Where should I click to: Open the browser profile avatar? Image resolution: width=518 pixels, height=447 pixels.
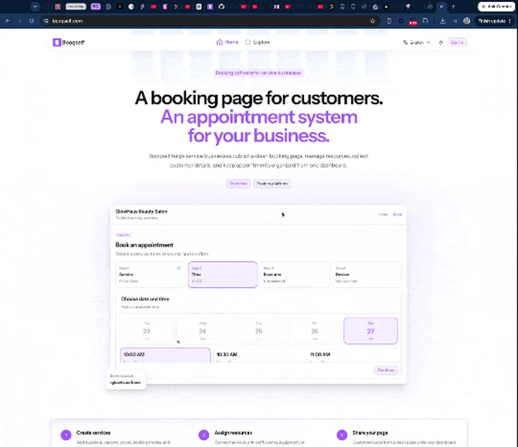click(466, 21)
